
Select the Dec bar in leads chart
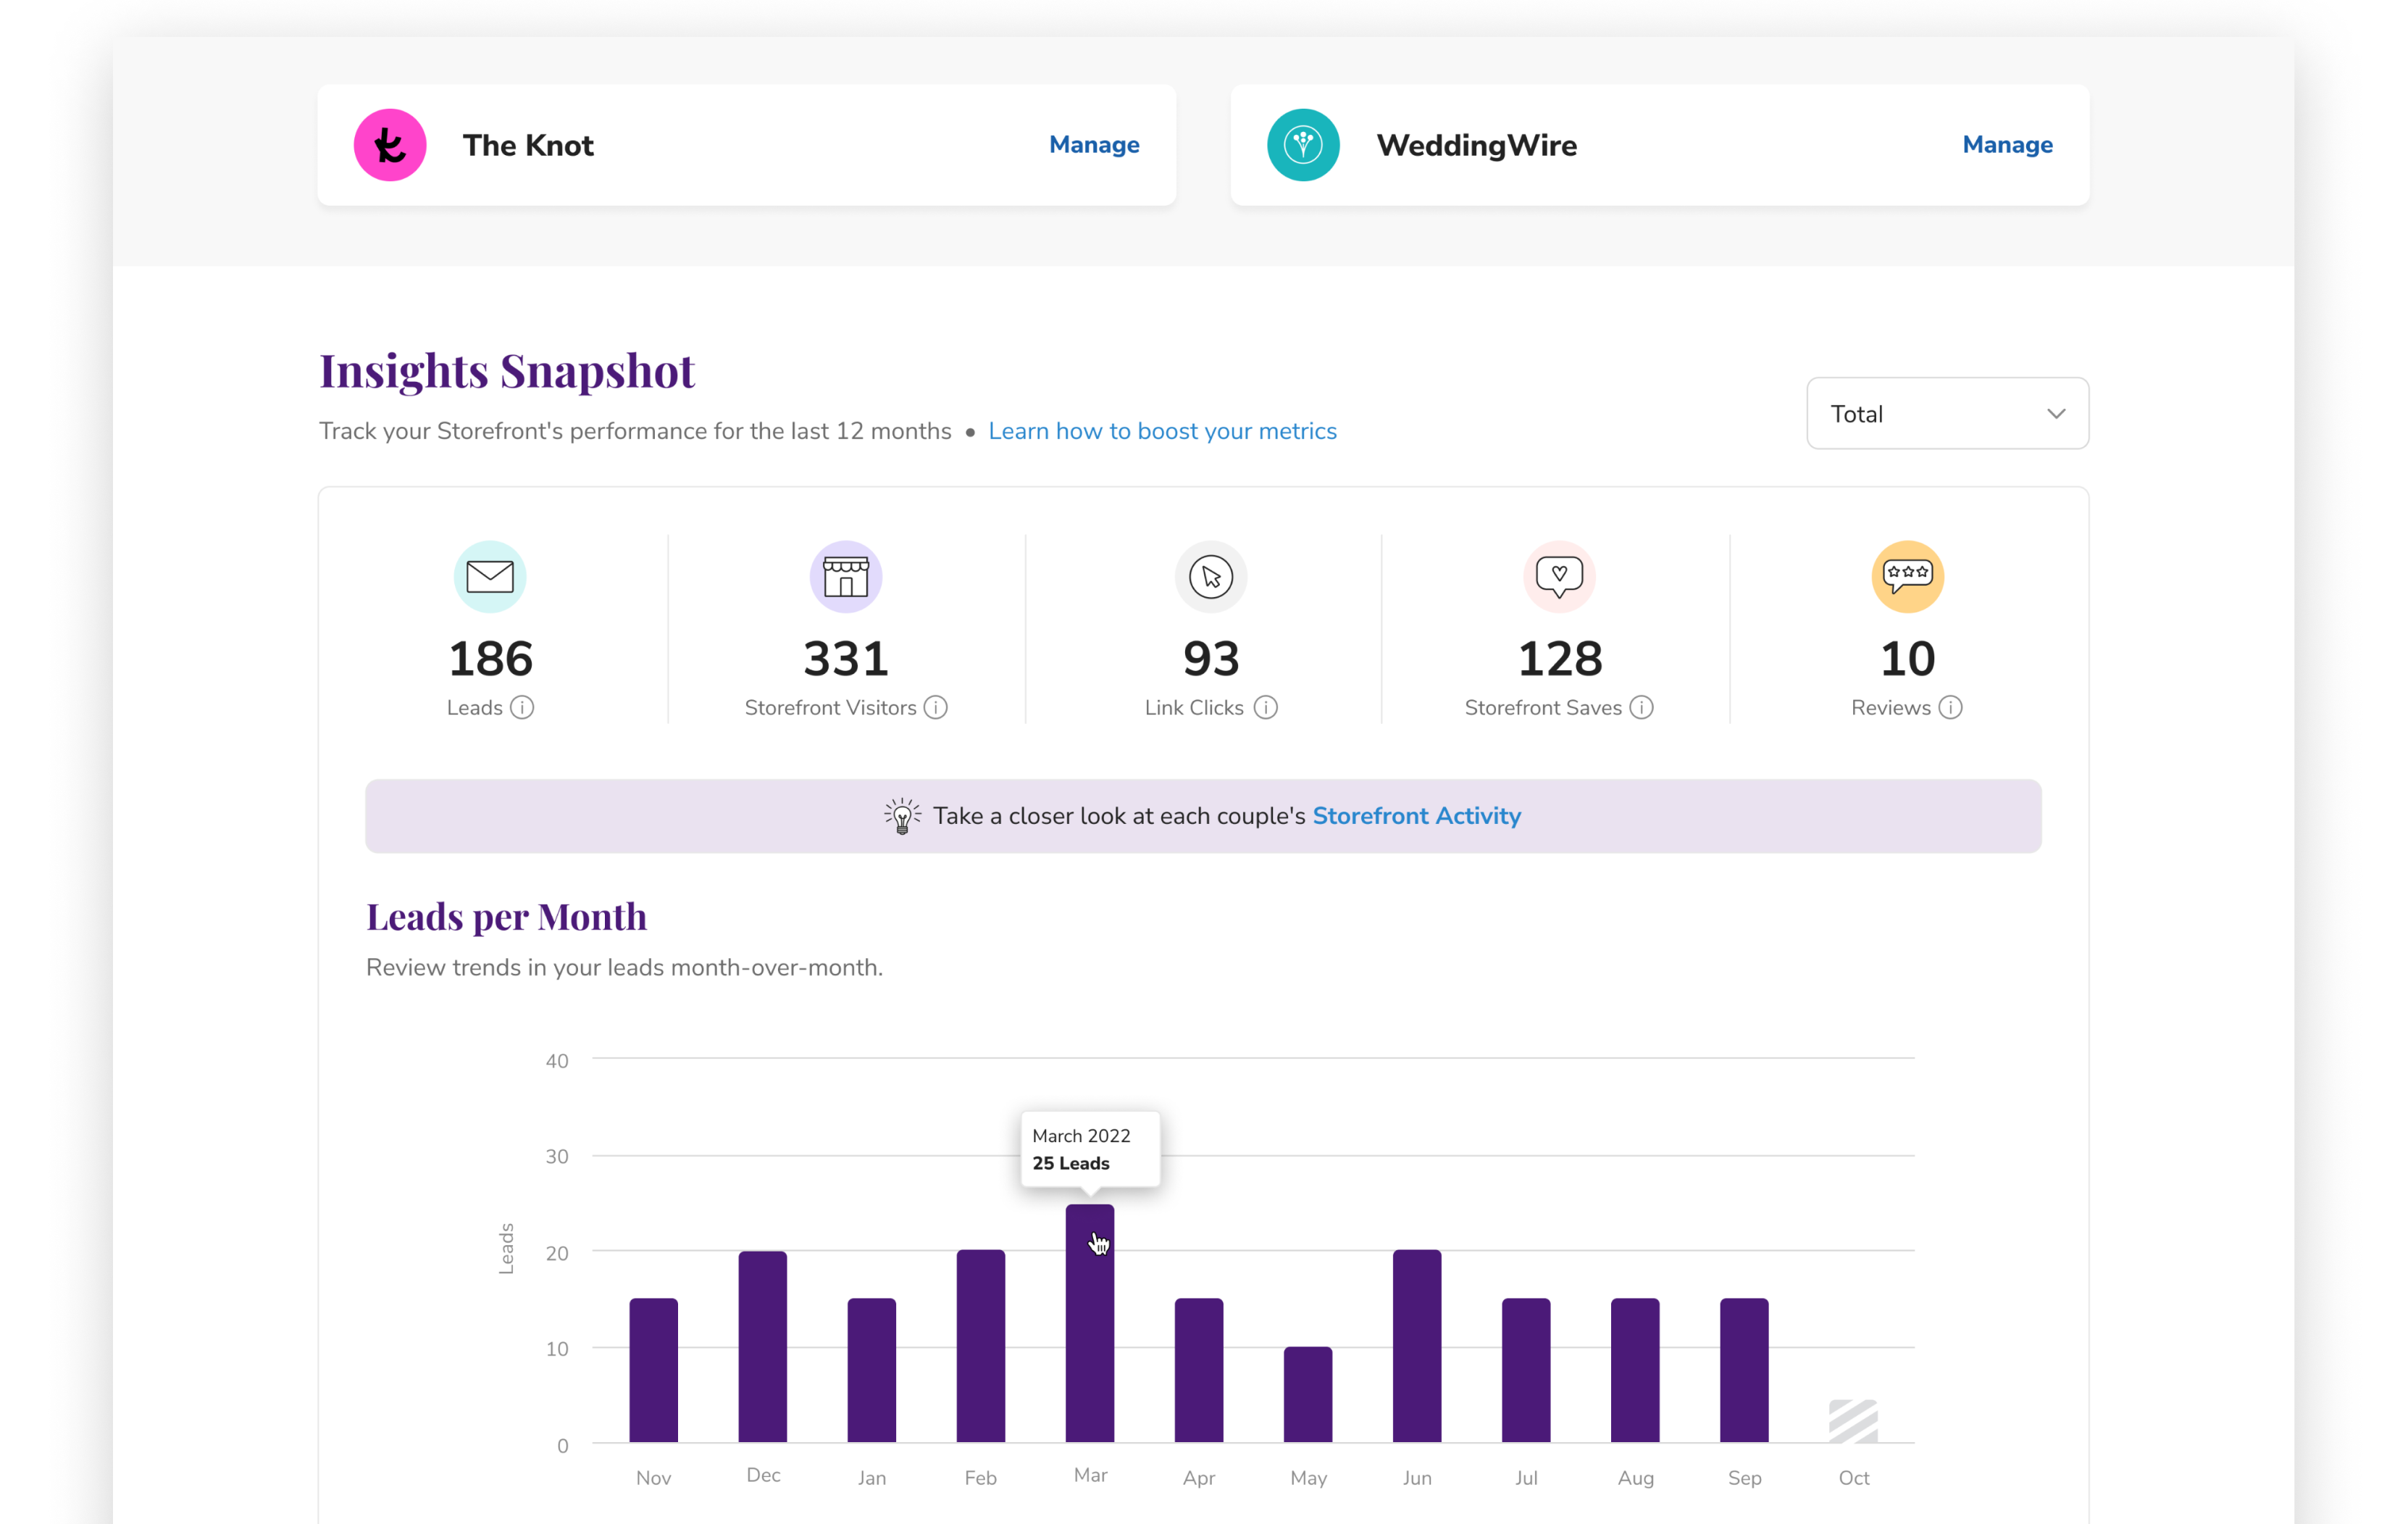pyautogui.click(x=763, y=1347)
